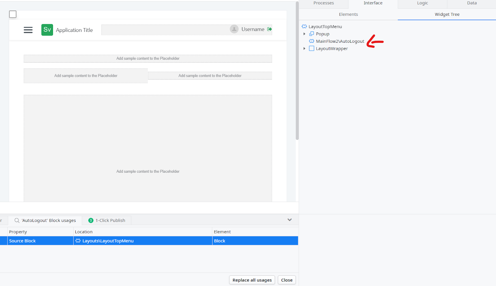Select the Source Block property cell
The width and height of the screenshot is (496, 286).
[x=40, y=241]
